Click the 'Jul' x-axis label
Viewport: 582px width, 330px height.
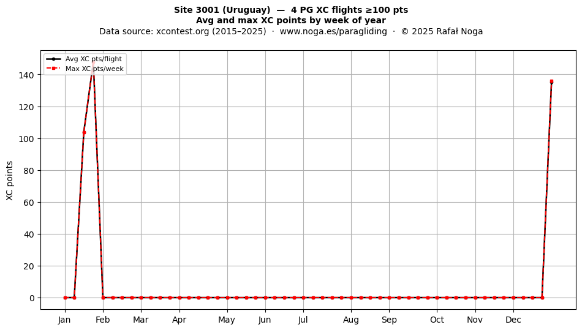(x=303, y=320)
